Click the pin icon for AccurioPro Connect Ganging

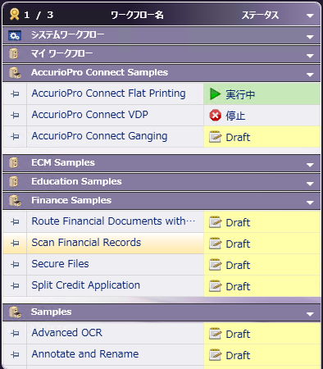[15, 136]
